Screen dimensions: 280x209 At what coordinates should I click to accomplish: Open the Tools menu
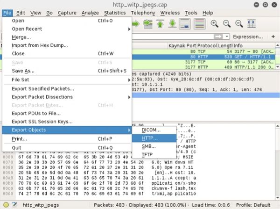point(191,13)
